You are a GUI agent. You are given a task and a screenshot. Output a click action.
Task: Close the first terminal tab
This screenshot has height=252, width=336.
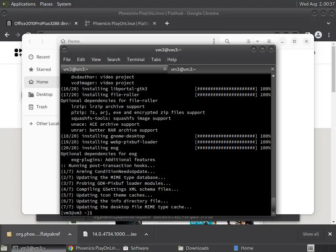pyautogui.click(x=165, y=69)
